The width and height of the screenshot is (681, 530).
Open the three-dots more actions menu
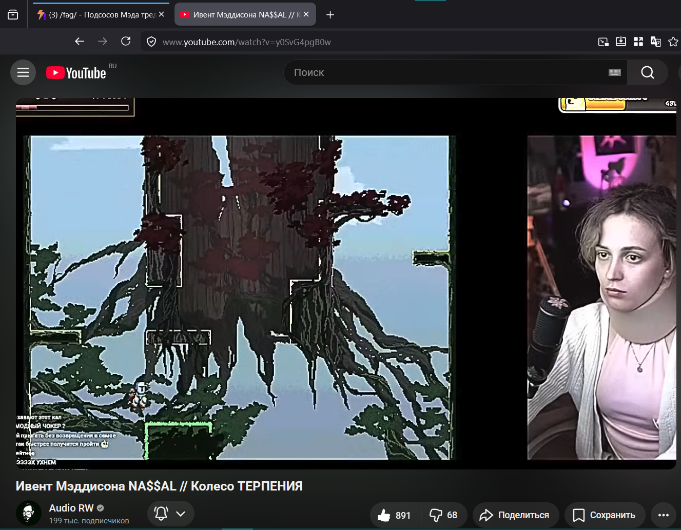click(x=664, y=515)
